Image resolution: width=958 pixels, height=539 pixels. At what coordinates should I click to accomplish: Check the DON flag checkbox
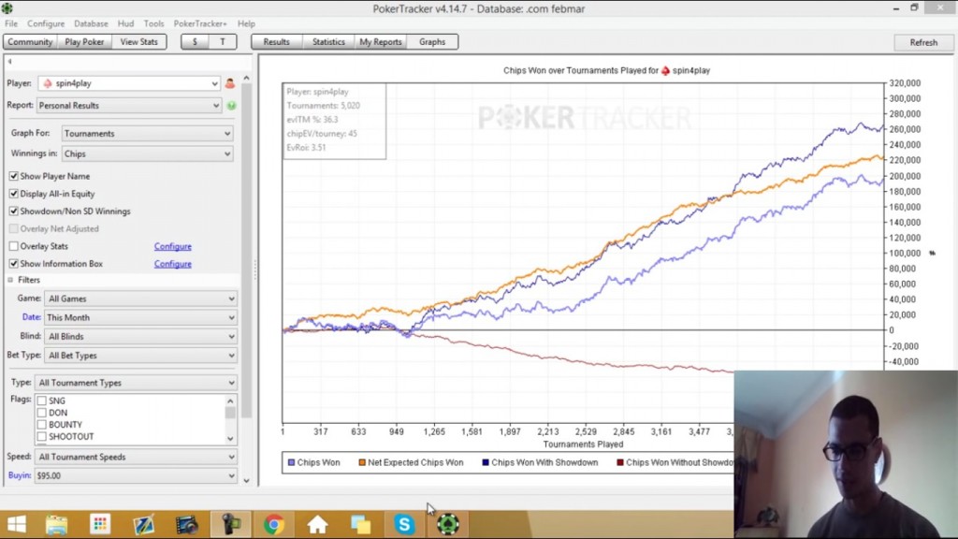(41, 413)
